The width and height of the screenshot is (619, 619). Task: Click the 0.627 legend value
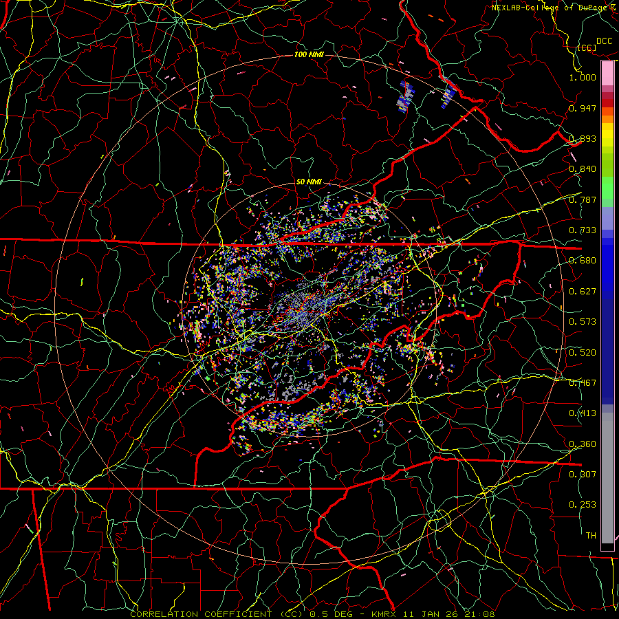(583, 292)
